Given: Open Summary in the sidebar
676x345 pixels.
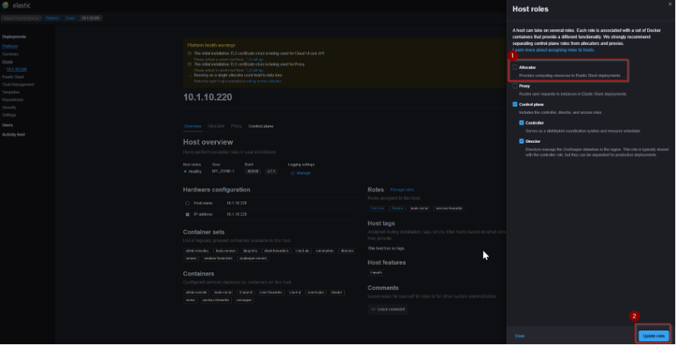Looking at the screenshot, I should pyautogui.click(x=11, y=54).
